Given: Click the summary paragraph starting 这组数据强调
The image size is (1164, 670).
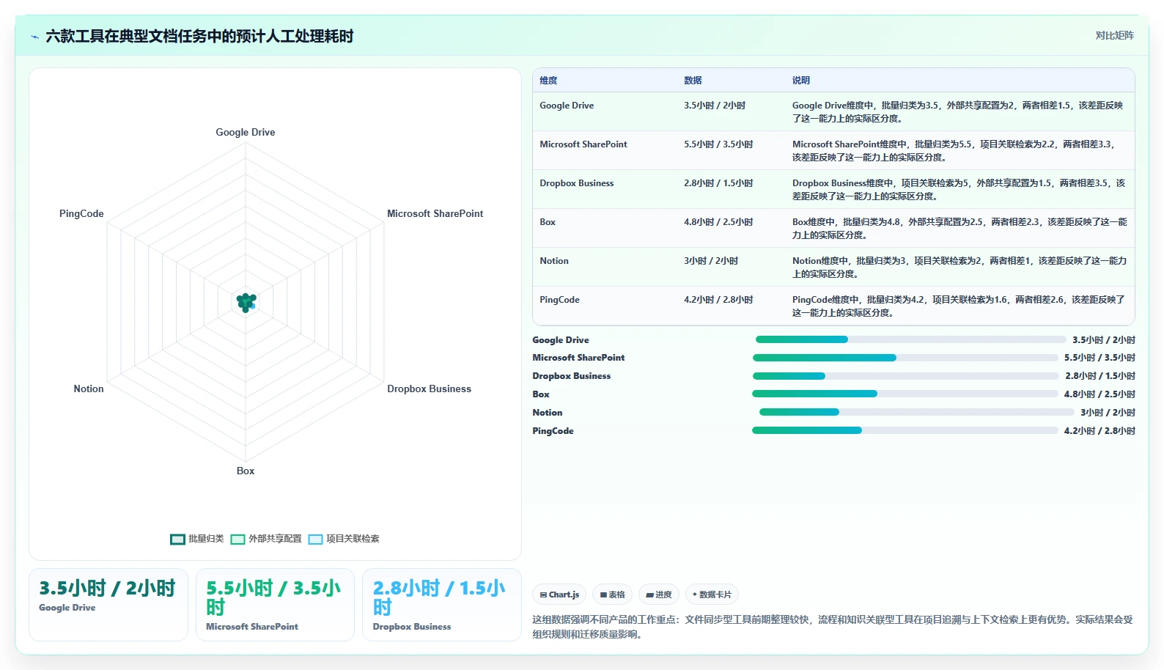Looking at the screenshot, I should coord(833,627).
